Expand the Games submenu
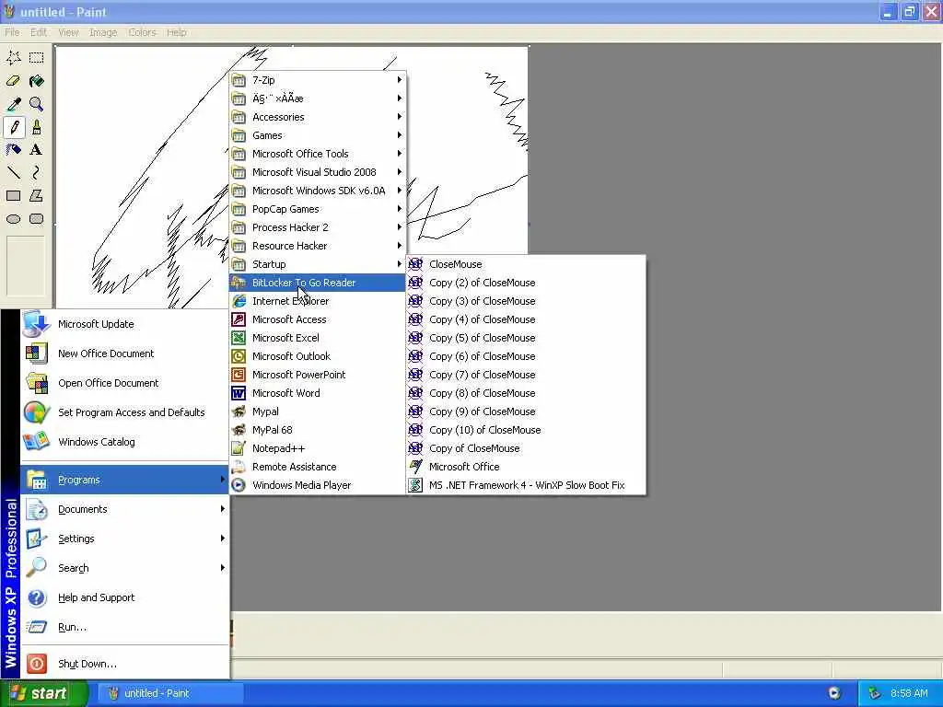Viewport: 943px width, 707px height. click(x=318, y=135)
